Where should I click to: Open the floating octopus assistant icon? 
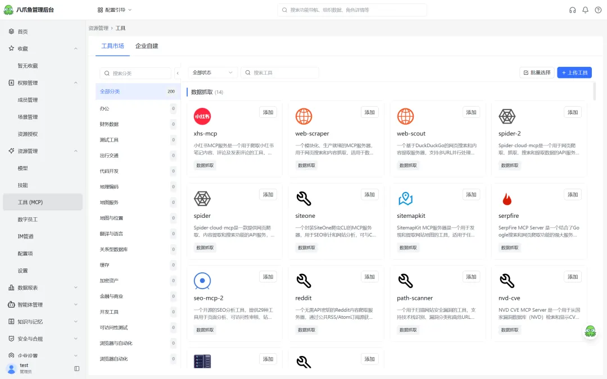[590, 331]
